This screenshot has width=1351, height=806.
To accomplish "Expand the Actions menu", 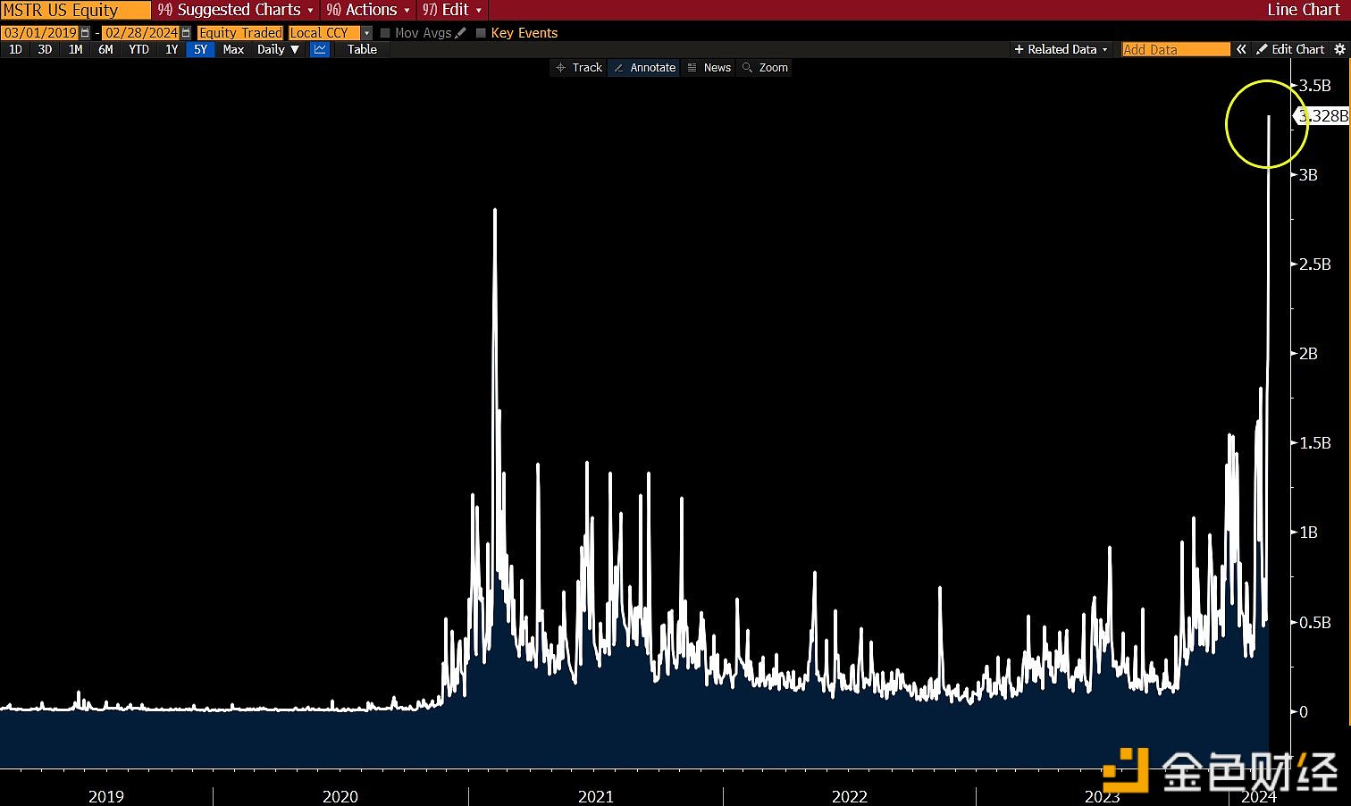I will [367, 10].
